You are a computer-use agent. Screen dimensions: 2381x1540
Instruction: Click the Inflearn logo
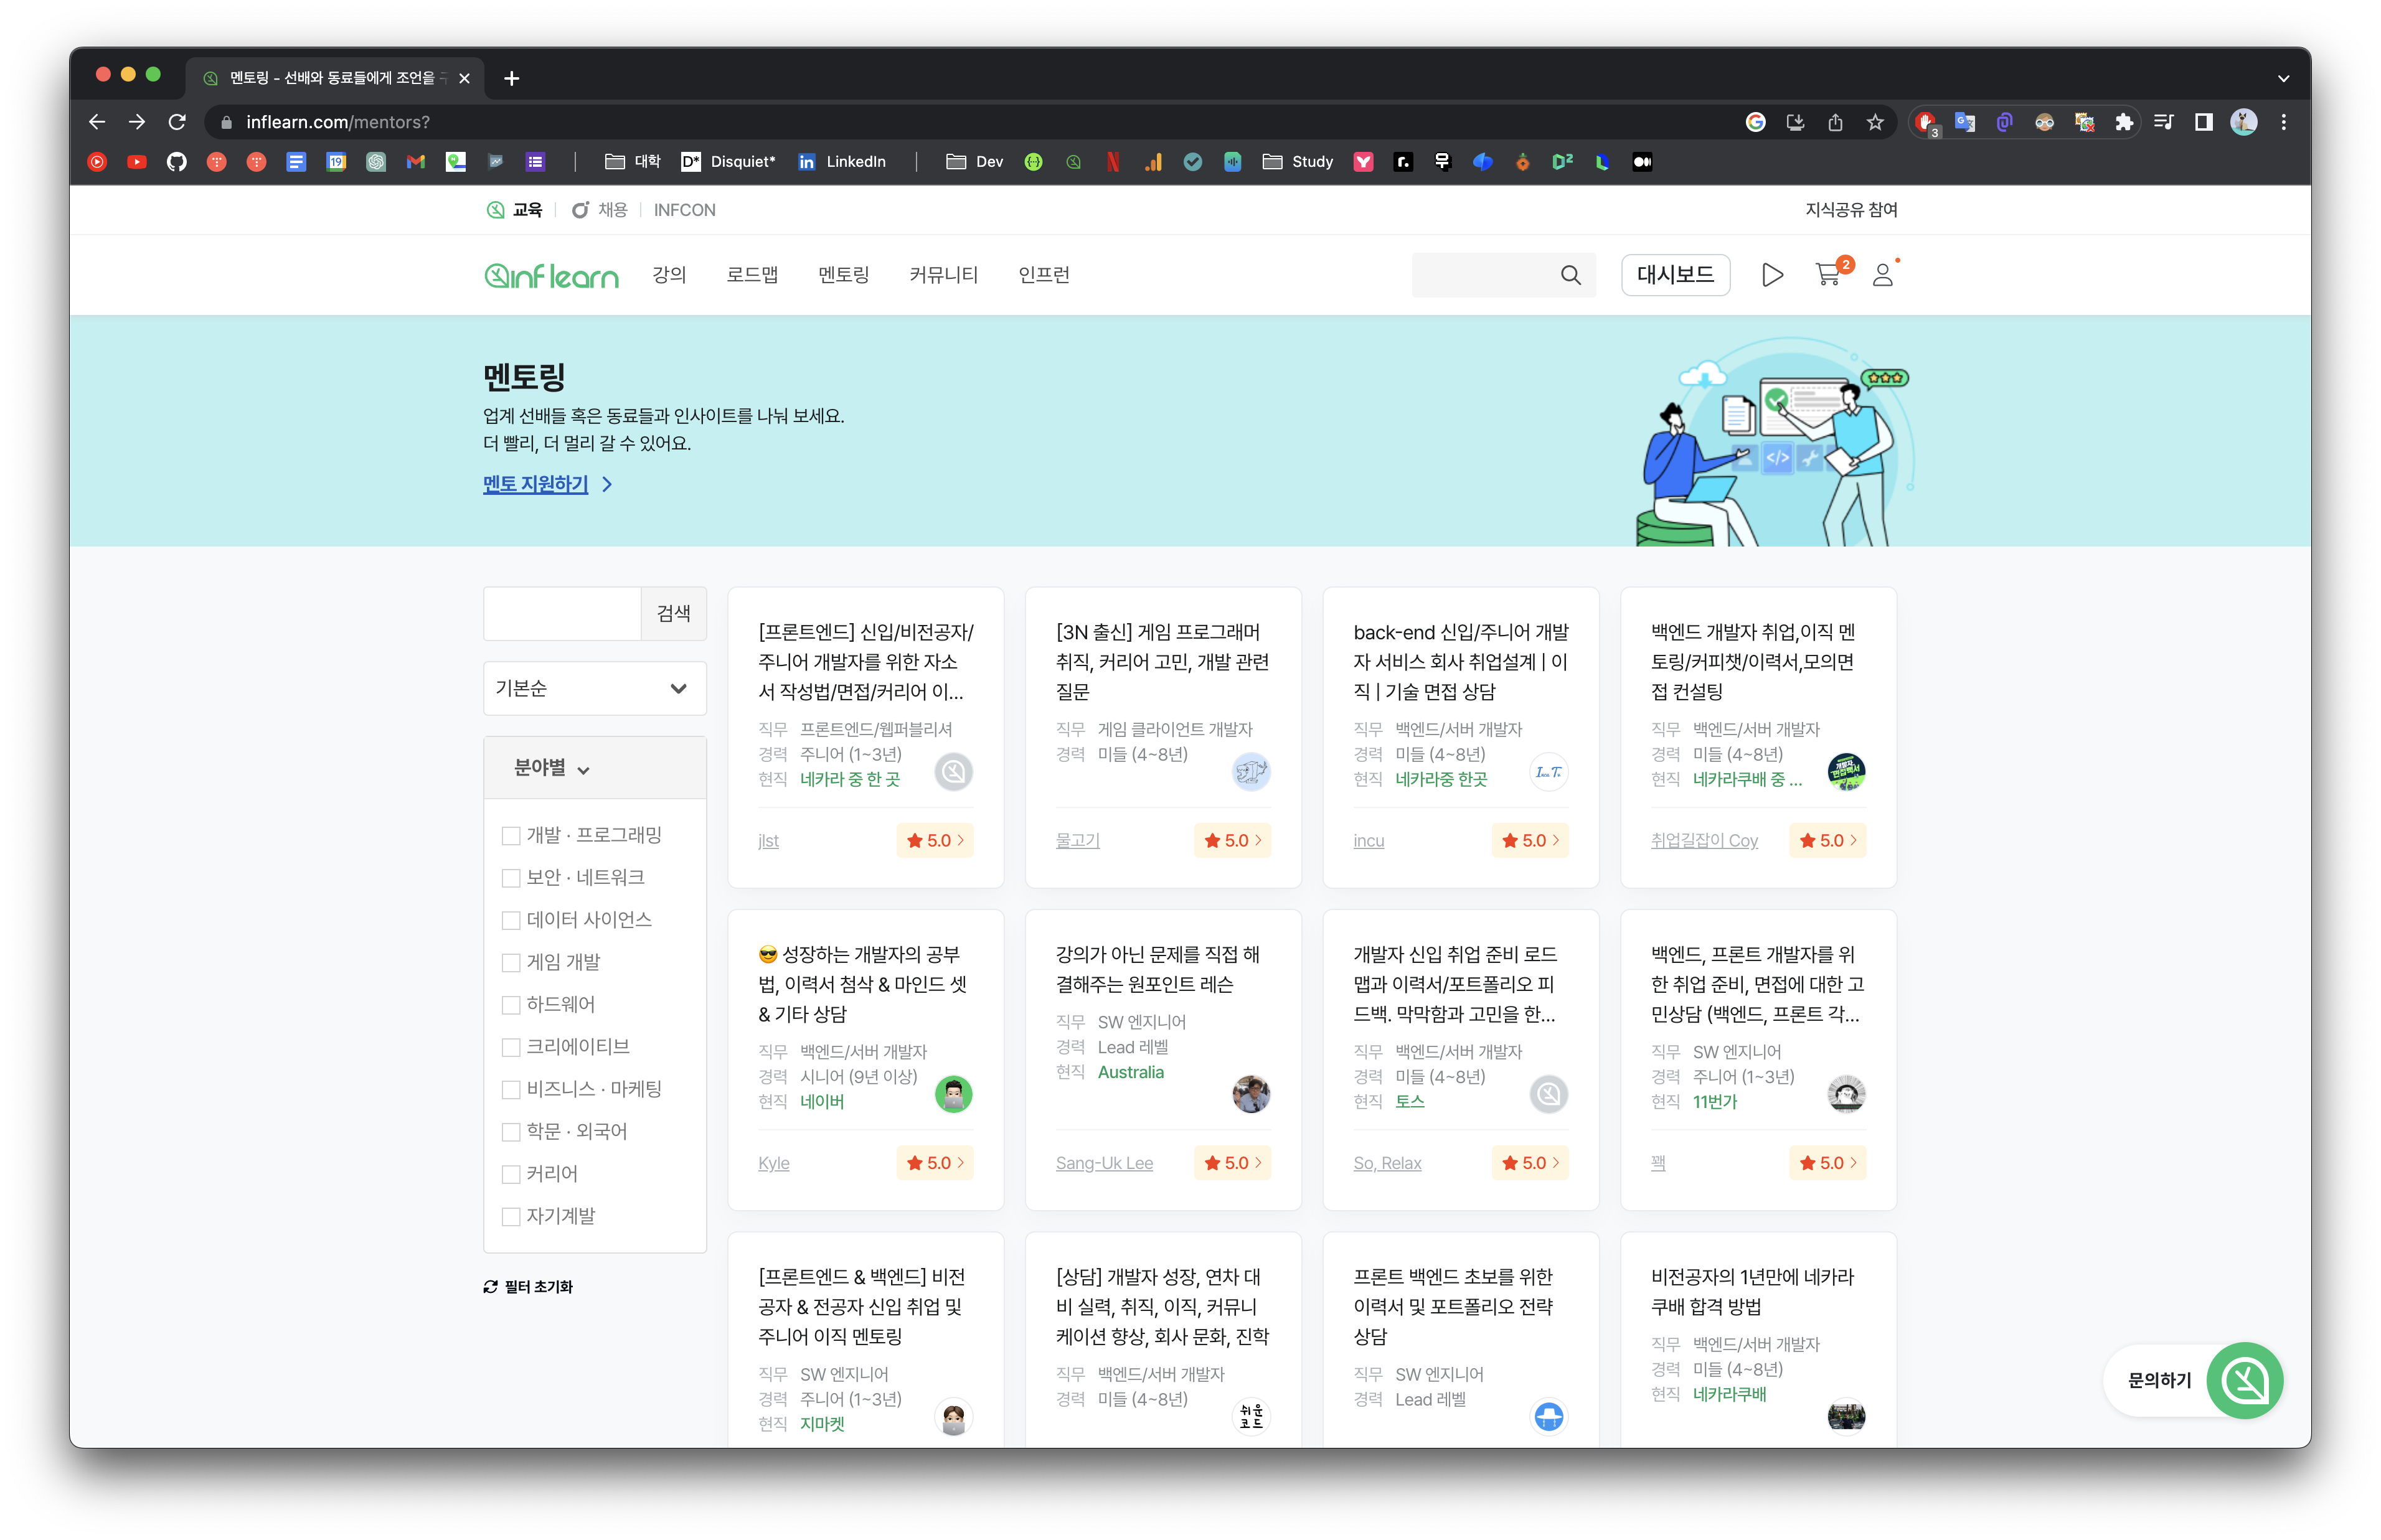pyautogui.click(x=551, y=275)
